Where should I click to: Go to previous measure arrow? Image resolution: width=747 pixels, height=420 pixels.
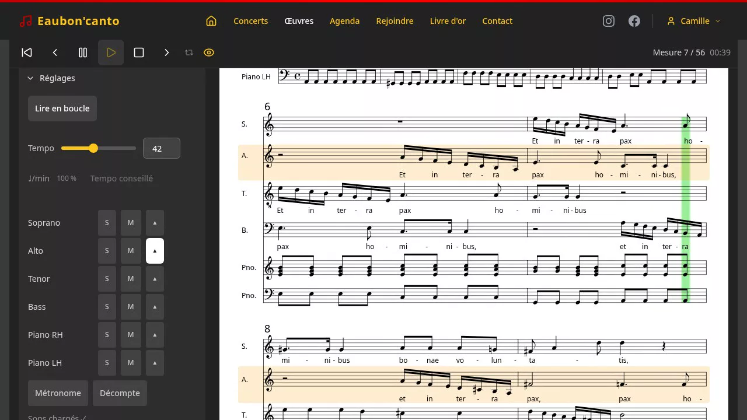pos(55,52)
